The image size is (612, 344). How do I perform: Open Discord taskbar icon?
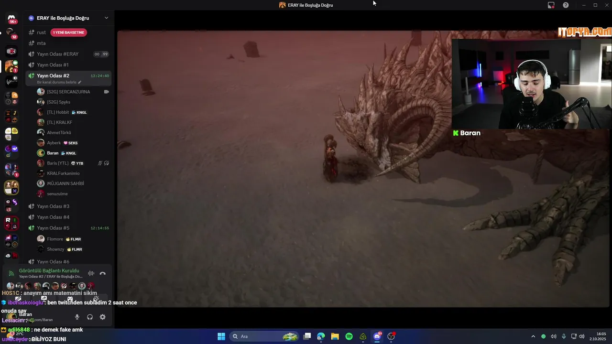377,336
